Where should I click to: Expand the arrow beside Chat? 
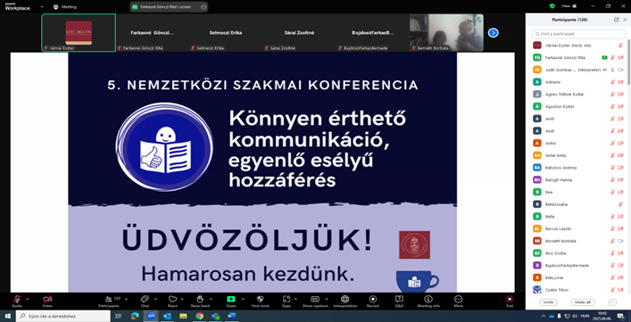pyautogui.click(x=154, y=299)
